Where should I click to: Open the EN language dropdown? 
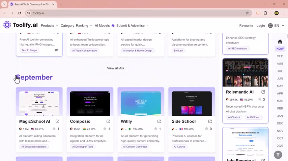(x=279, y=25)
